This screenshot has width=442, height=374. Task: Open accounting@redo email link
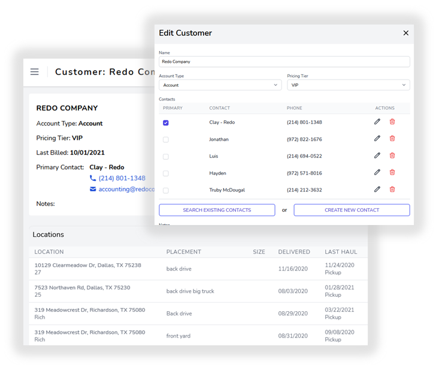[x=126, y=189]
